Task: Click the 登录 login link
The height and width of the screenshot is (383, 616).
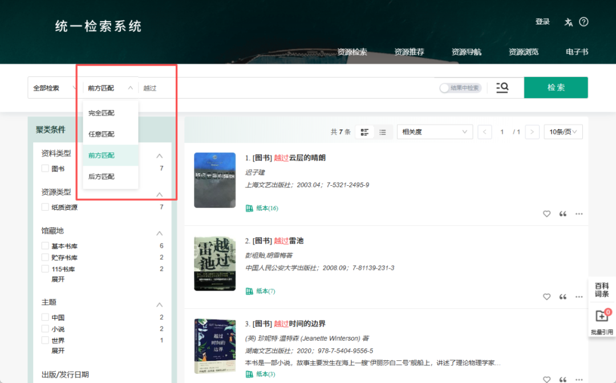Action: coord(542,22)
